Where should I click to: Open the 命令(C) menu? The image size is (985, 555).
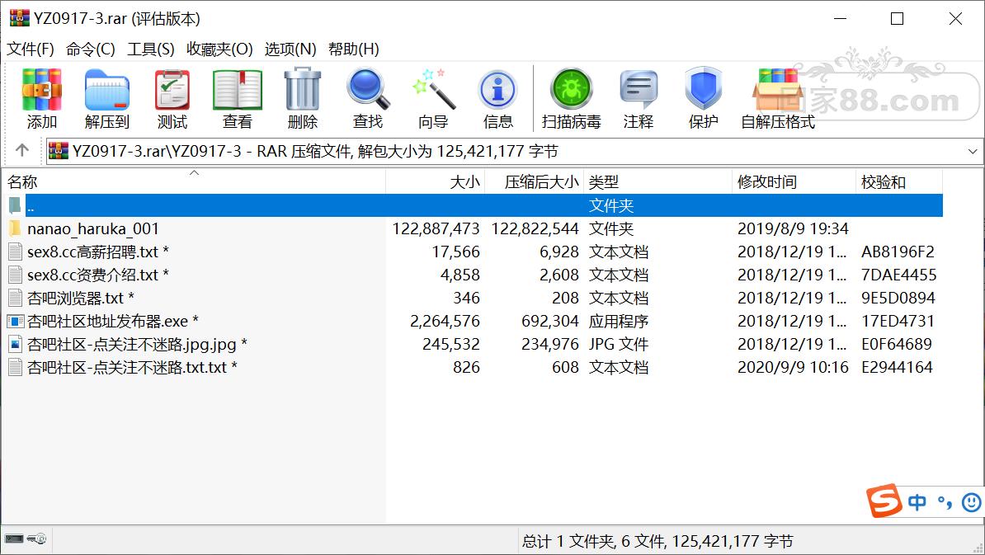click(91, 49)
